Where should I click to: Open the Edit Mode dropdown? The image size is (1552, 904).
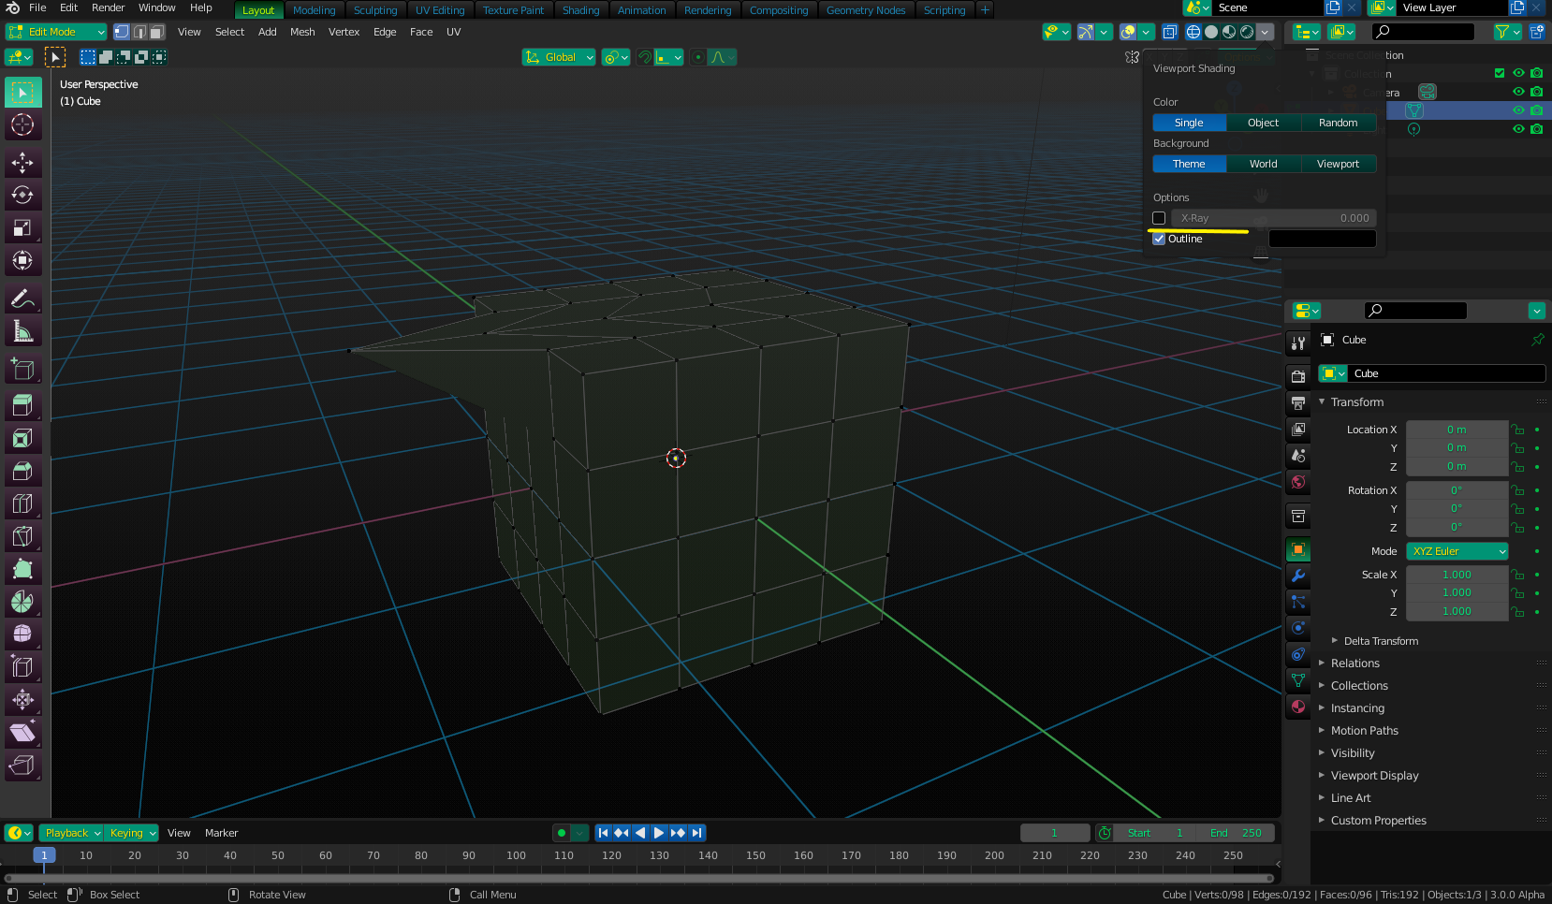pos(56,32)
